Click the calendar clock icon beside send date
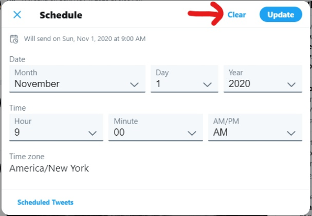Screen dimensions: 312x216 pyautogui.click(x=14, y=39)
